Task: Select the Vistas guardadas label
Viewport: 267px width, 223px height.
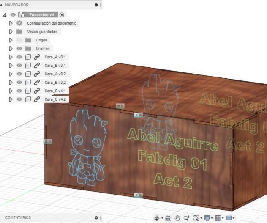Action: pyautogui.click(x=42, y=32)
